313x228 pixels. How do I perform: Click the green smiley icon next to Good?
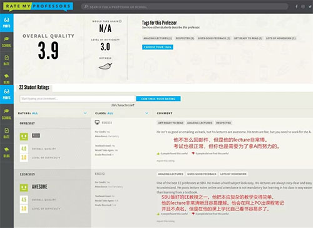(24, 137)
